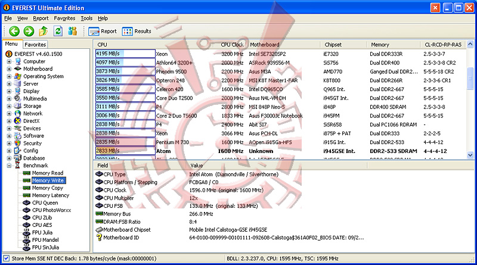Open the View menu
The width and height of the screenshot is (477, 265).
pos(22,18)
